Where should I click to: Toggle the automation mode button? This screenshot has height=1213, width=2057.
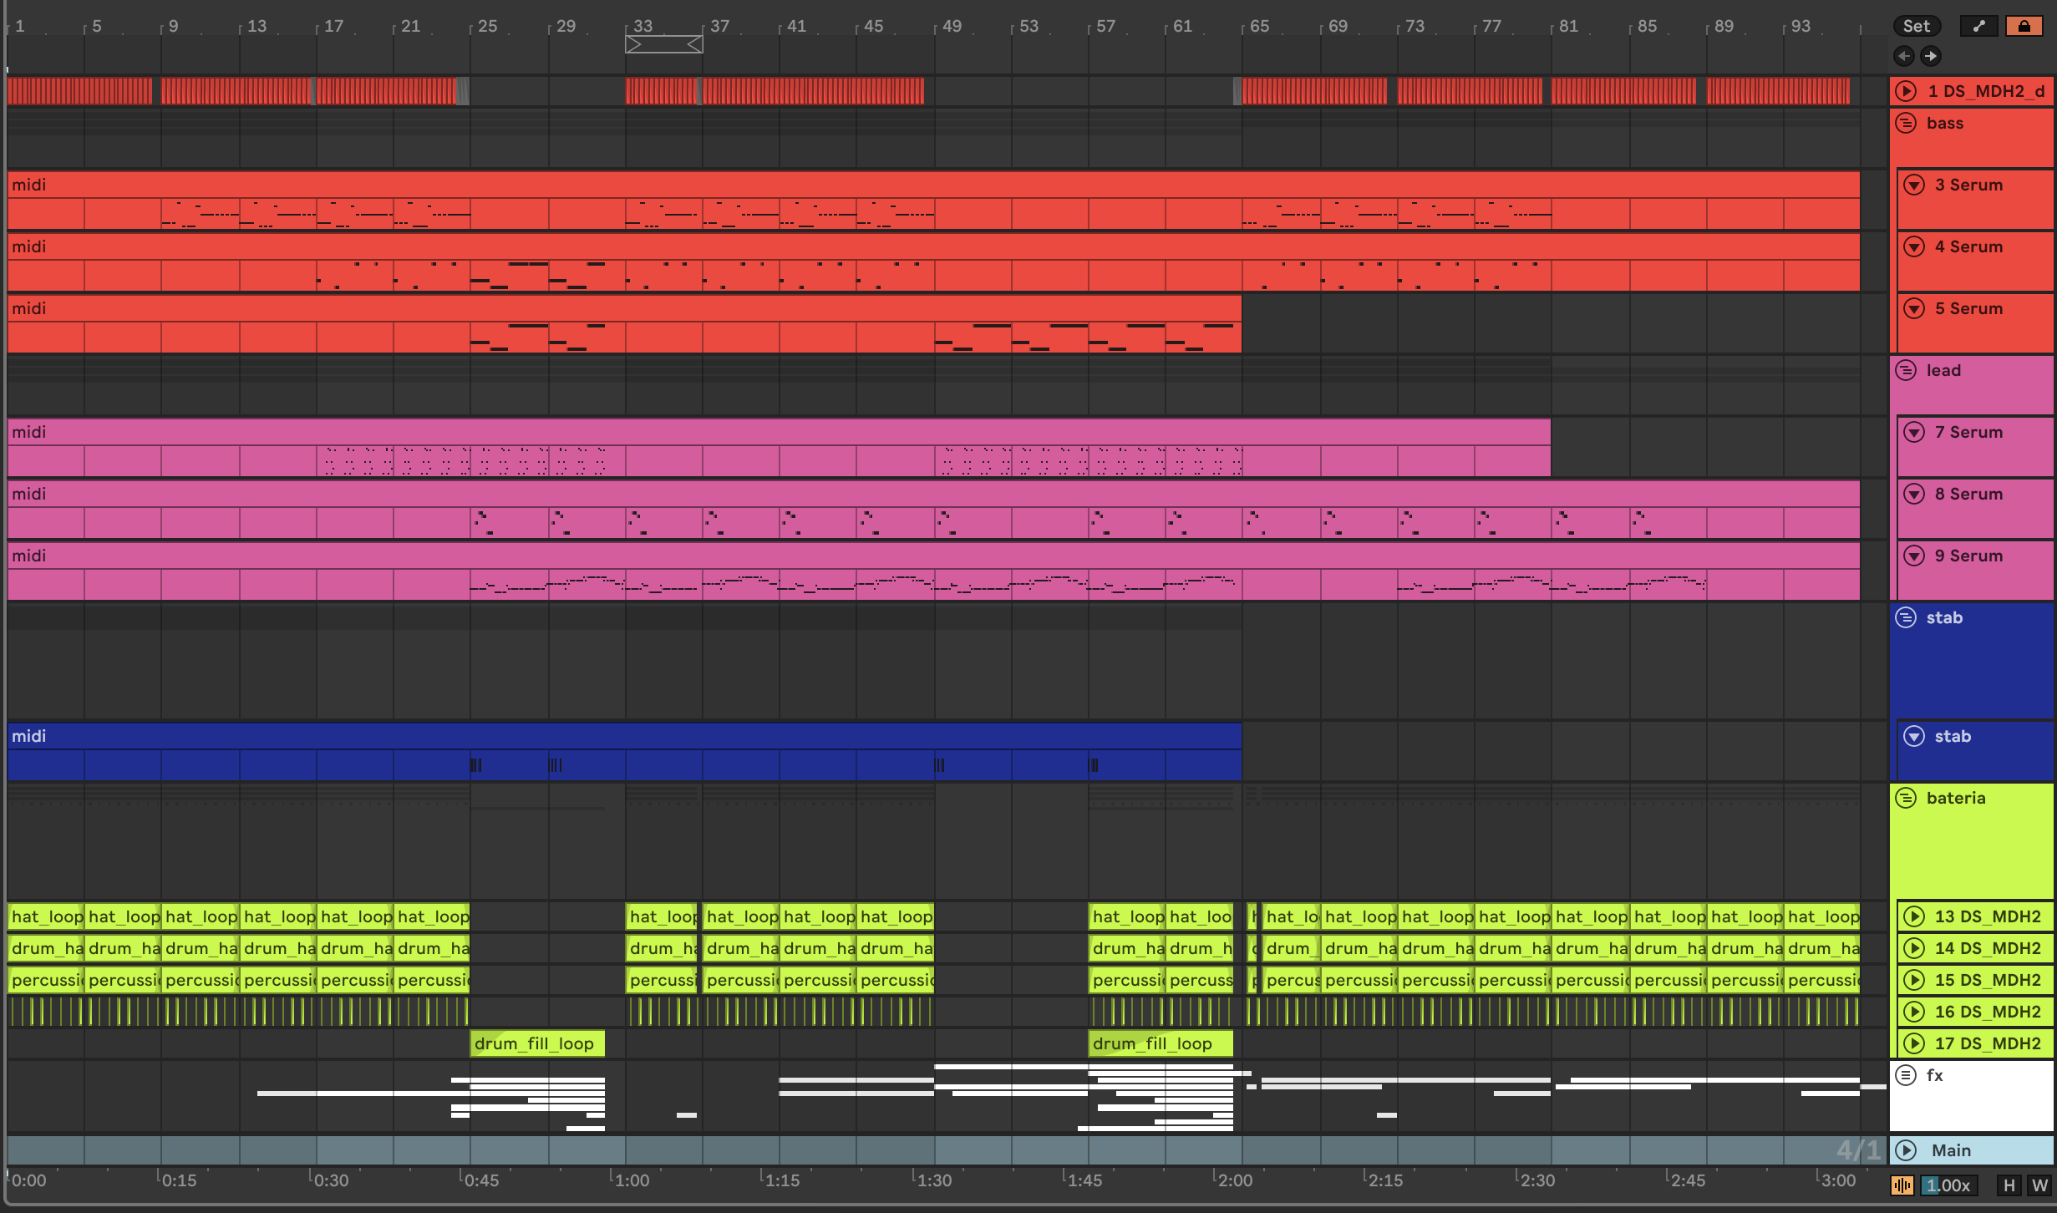[x=1979, y=26]
